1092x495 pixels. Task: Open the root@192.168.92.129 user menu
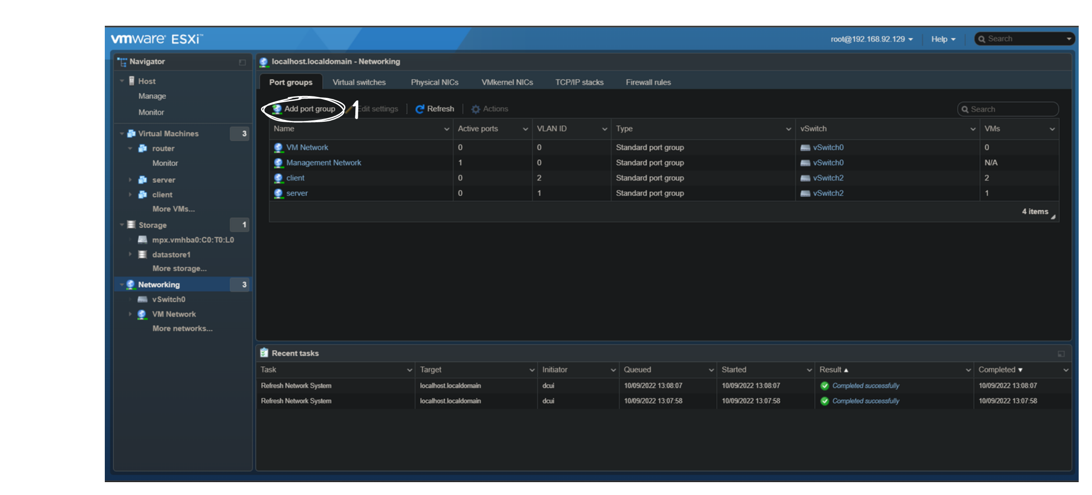point(871,39)
